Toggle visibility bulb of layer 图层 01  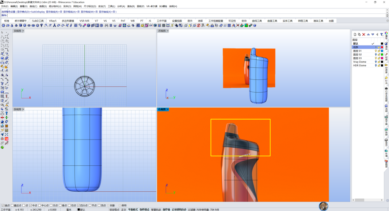pyautogui.click(x=375, y=51)
